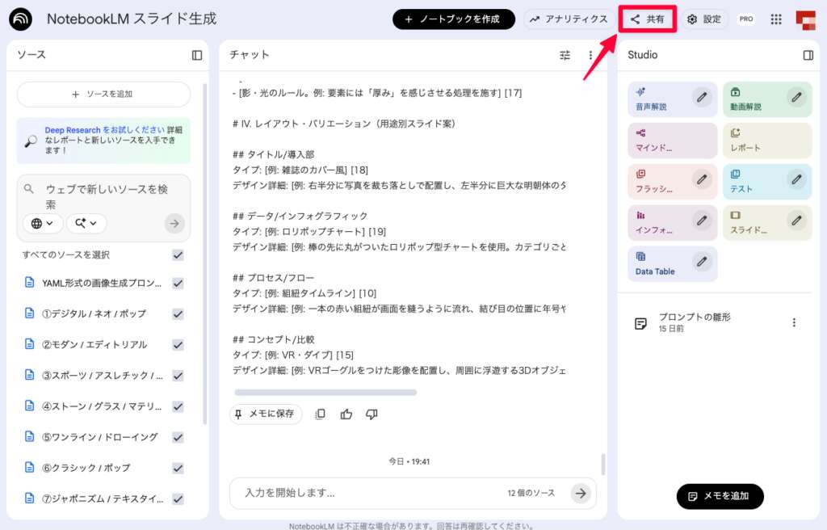Open the 設定 settings menu
The width and height of the screenshot is (827, 530).
(705, 18)
